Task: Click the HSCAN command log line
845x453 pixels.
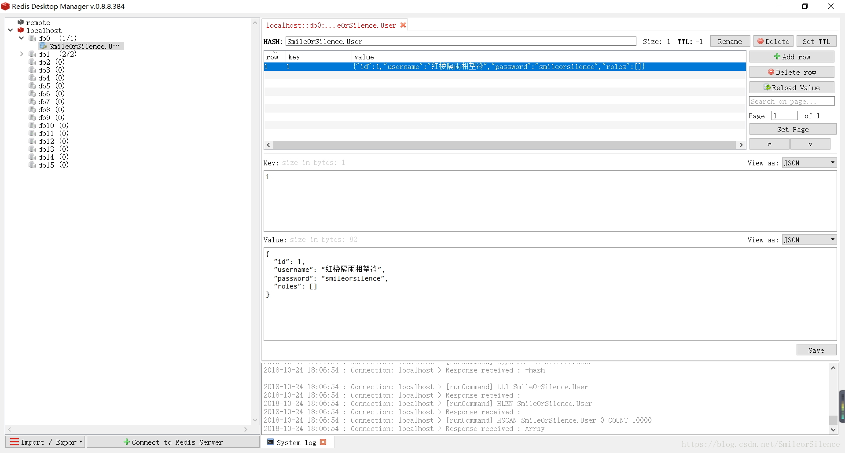Action: tap(457, 420)
